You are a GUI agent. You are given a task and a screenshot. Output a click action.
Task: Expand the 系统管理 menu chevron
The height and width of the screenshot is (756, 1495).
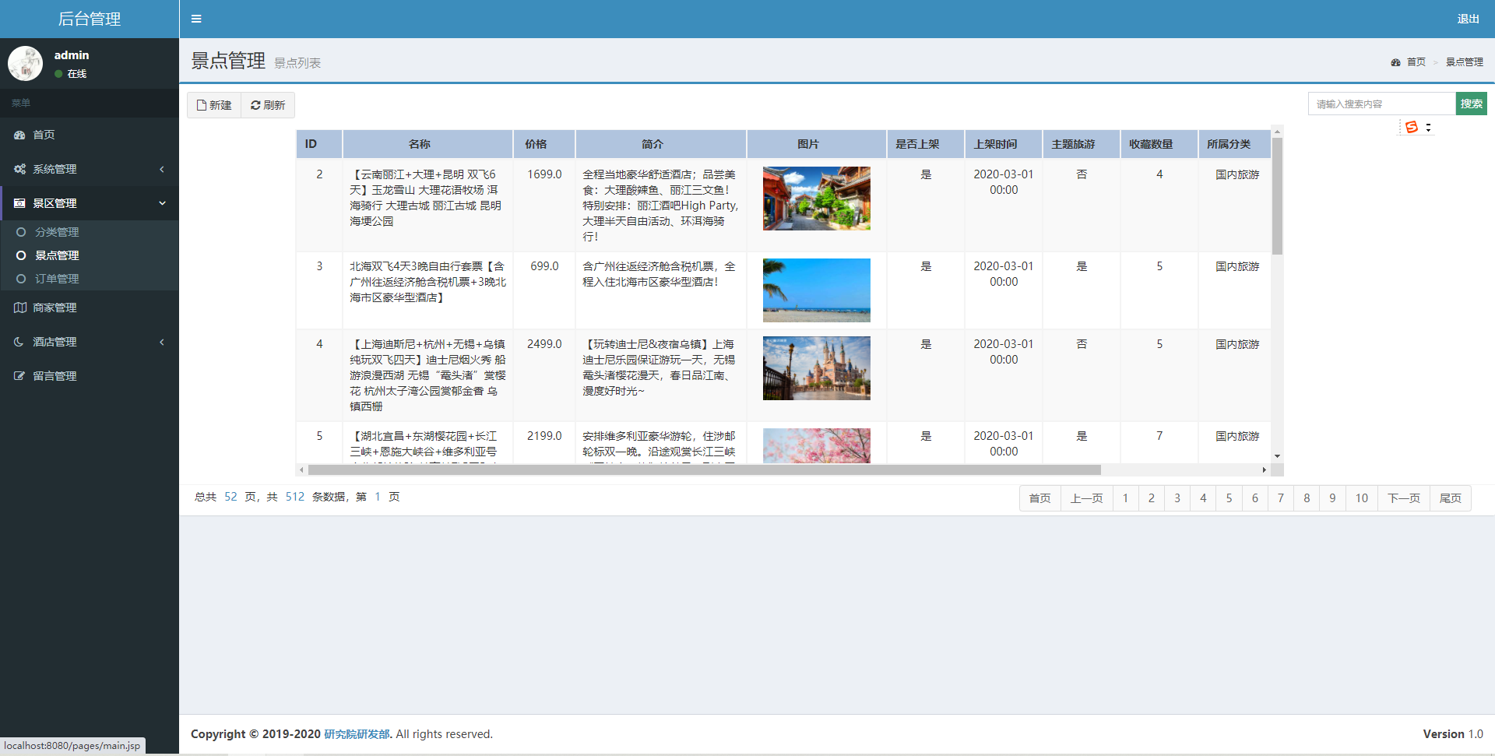point(162,169)
